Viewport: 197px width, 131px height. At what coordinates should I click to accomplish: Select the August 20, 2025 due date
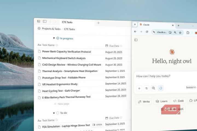[114, 52]
